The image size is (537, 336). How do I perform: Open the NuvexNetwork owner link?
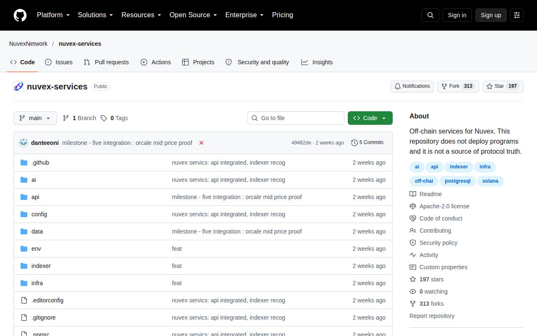29,44
